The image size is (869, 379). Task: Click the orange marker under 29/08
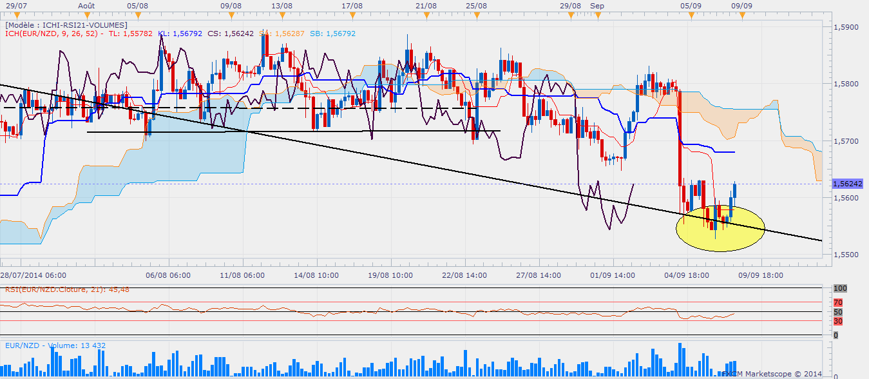pyautogui.click(x=572, y=15)
